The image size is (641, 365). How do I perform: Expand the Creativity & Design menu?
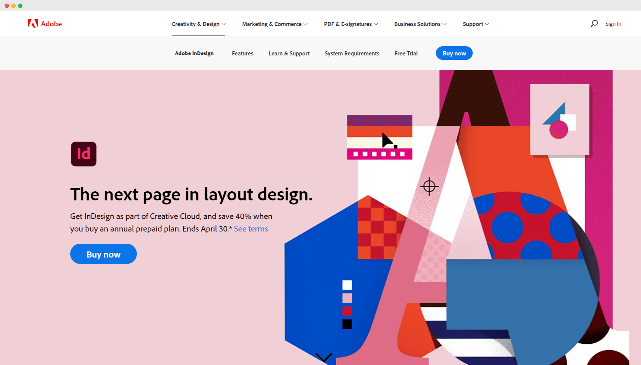199,24
